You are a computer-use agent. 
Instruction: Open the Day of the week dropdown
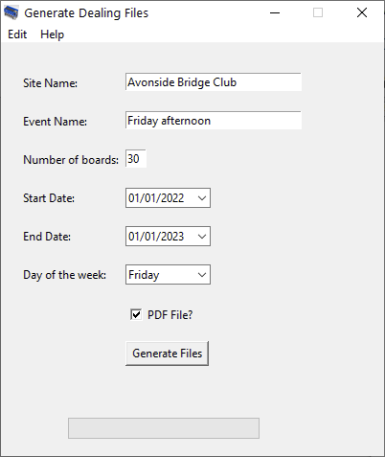pyautogui.click(x=168, y=275)
